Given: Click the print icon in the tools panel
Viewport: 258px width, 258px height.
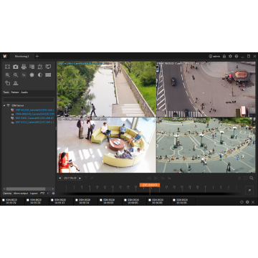Looking at the screenshot, I should (24, 67).
